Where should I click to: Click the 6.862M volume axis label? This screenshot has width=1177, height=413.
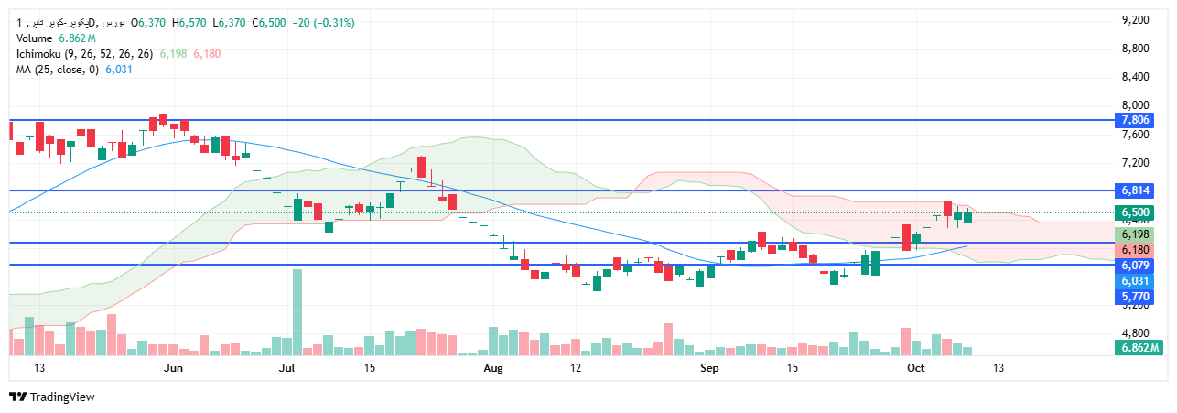click(x=1137, y=348)
